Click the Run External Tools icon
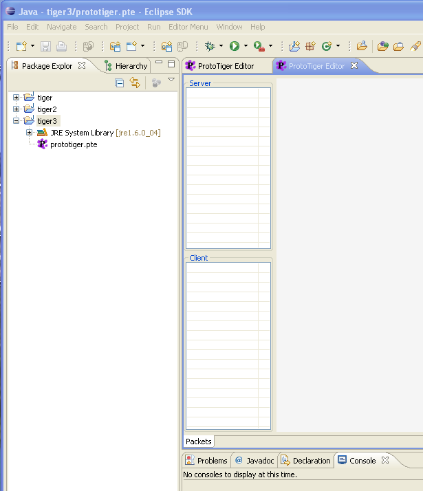This screenshot has width=423, height=491. (259, 46)
